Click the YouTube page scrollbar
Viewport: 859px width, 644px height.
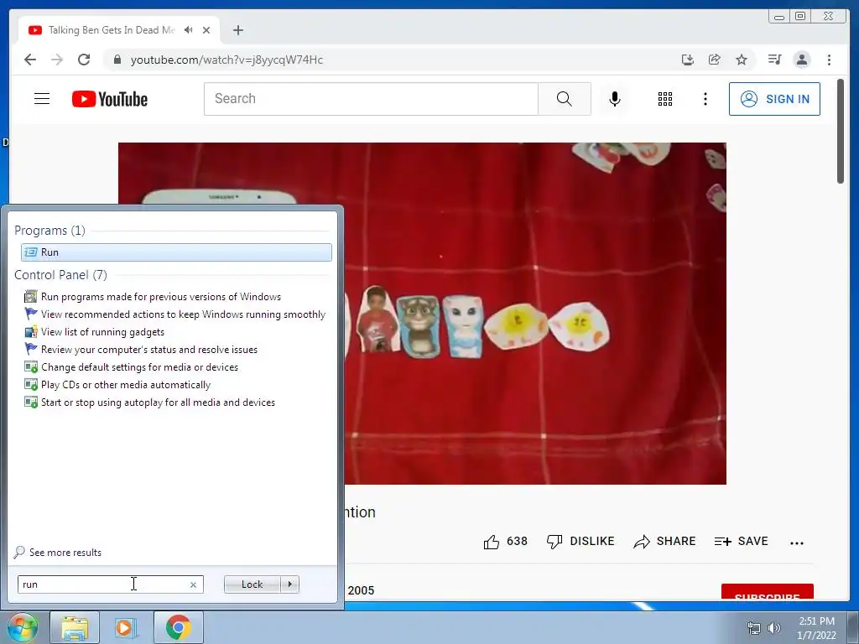(841, 132)
